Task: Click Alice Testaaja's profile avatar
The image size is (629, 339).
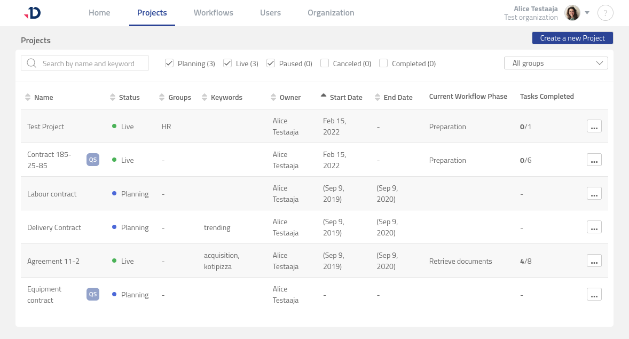Action: point(572,13)
